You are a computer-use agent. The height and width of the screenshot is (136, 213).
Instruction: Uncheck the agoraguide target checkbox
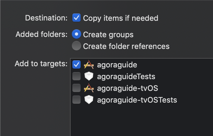pos(76,64)
